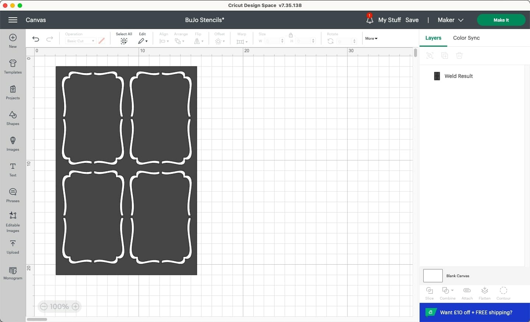Select the Monogram tool
Image resolution: width=530 pixels, height=322 pixels.
pyautogui.click(x=13, y=273)
